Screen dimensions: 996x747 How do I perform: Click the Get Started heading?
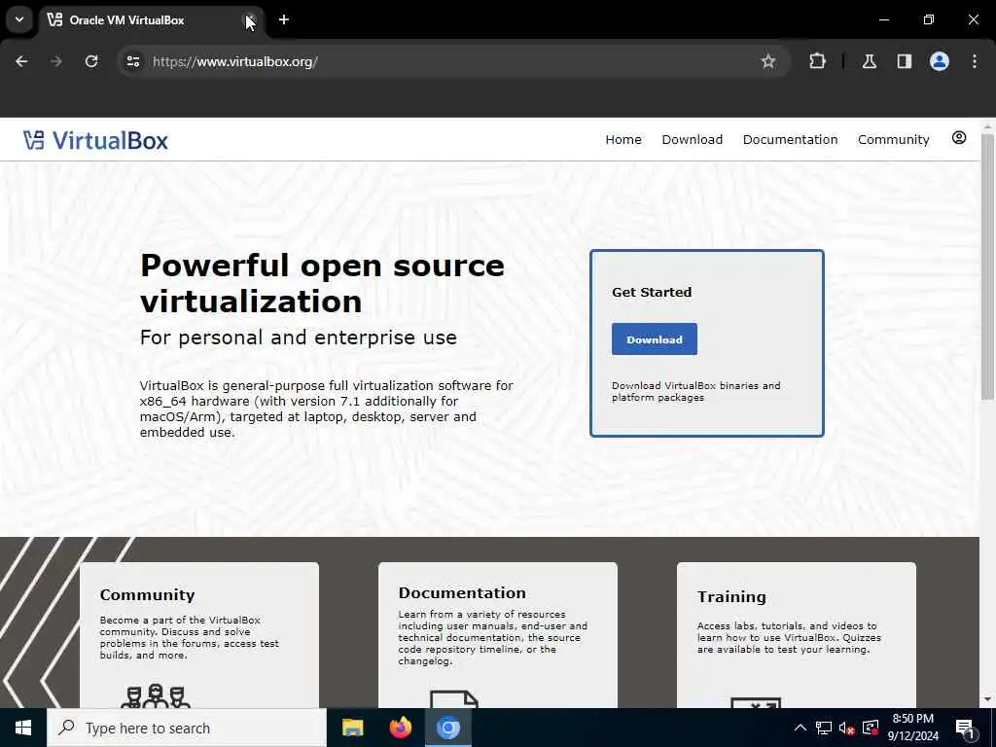tap(652, 292)
